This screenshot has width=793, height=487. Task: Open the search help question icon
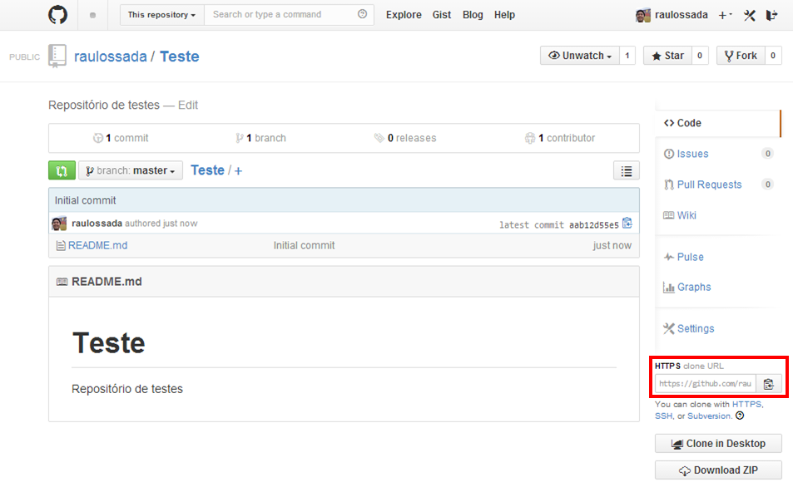362,14
